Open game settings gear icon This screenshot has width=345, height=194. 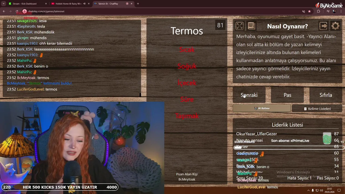(335, 26)
